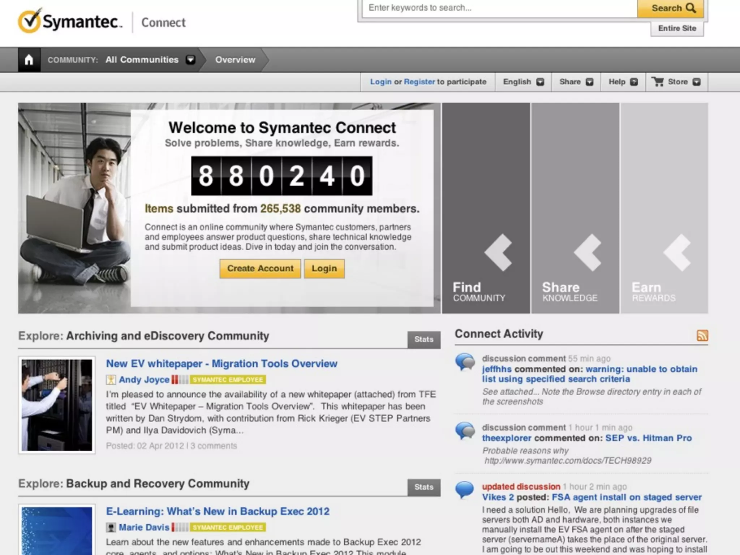Click the '3 comments' text on whitepaper post
This screenshot has height=555, width=740.
pyautogui.click(x=214, y=446)
